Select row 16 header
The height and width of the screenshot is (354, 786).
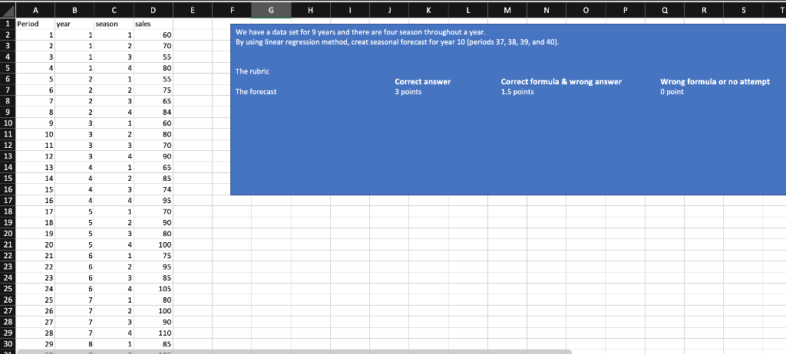8,189
